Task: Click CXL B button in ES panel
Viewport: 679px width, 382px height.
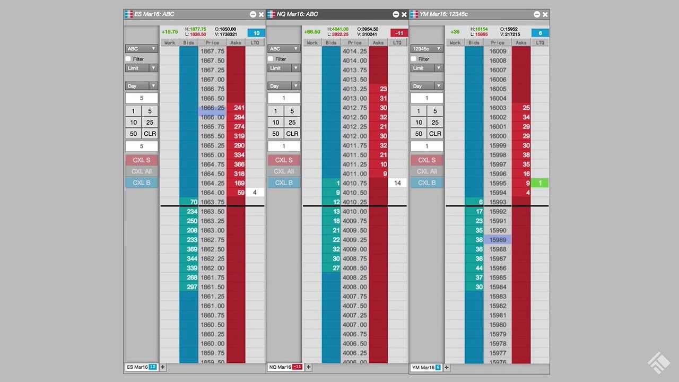Action: point(142,183)
